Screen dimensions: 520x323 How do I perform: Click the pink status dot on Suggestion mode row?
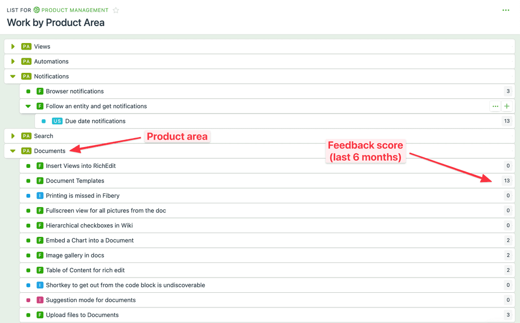[x=28, y=300]
